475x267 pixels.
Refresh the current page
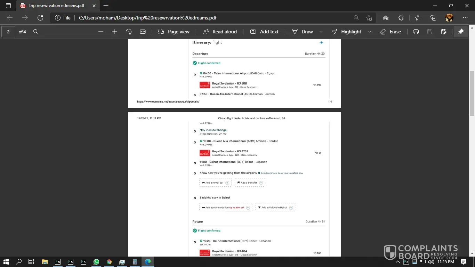click(x=40, y=18)
